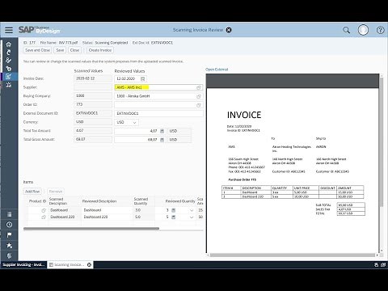Open value help for Supplier field

[x=199, y=87]
